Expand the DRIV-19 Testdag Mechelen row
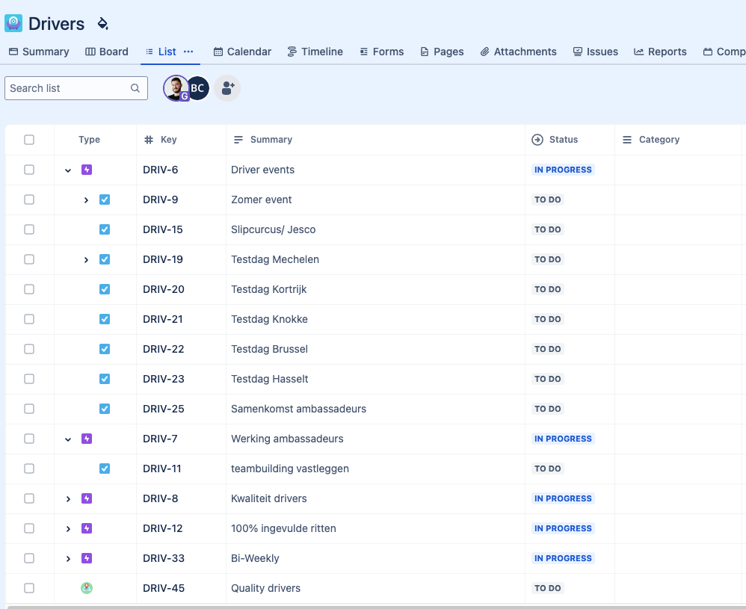746x609 pixels. [86, 260]
